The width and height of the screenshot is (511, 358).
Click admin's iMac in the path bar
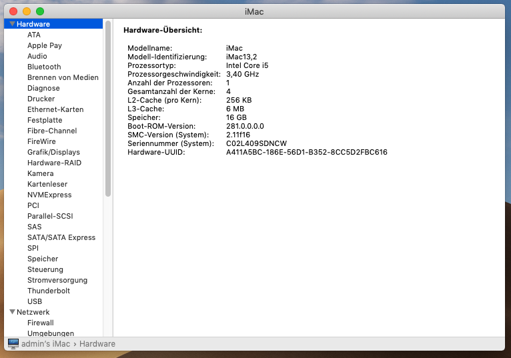coord(45,344)
